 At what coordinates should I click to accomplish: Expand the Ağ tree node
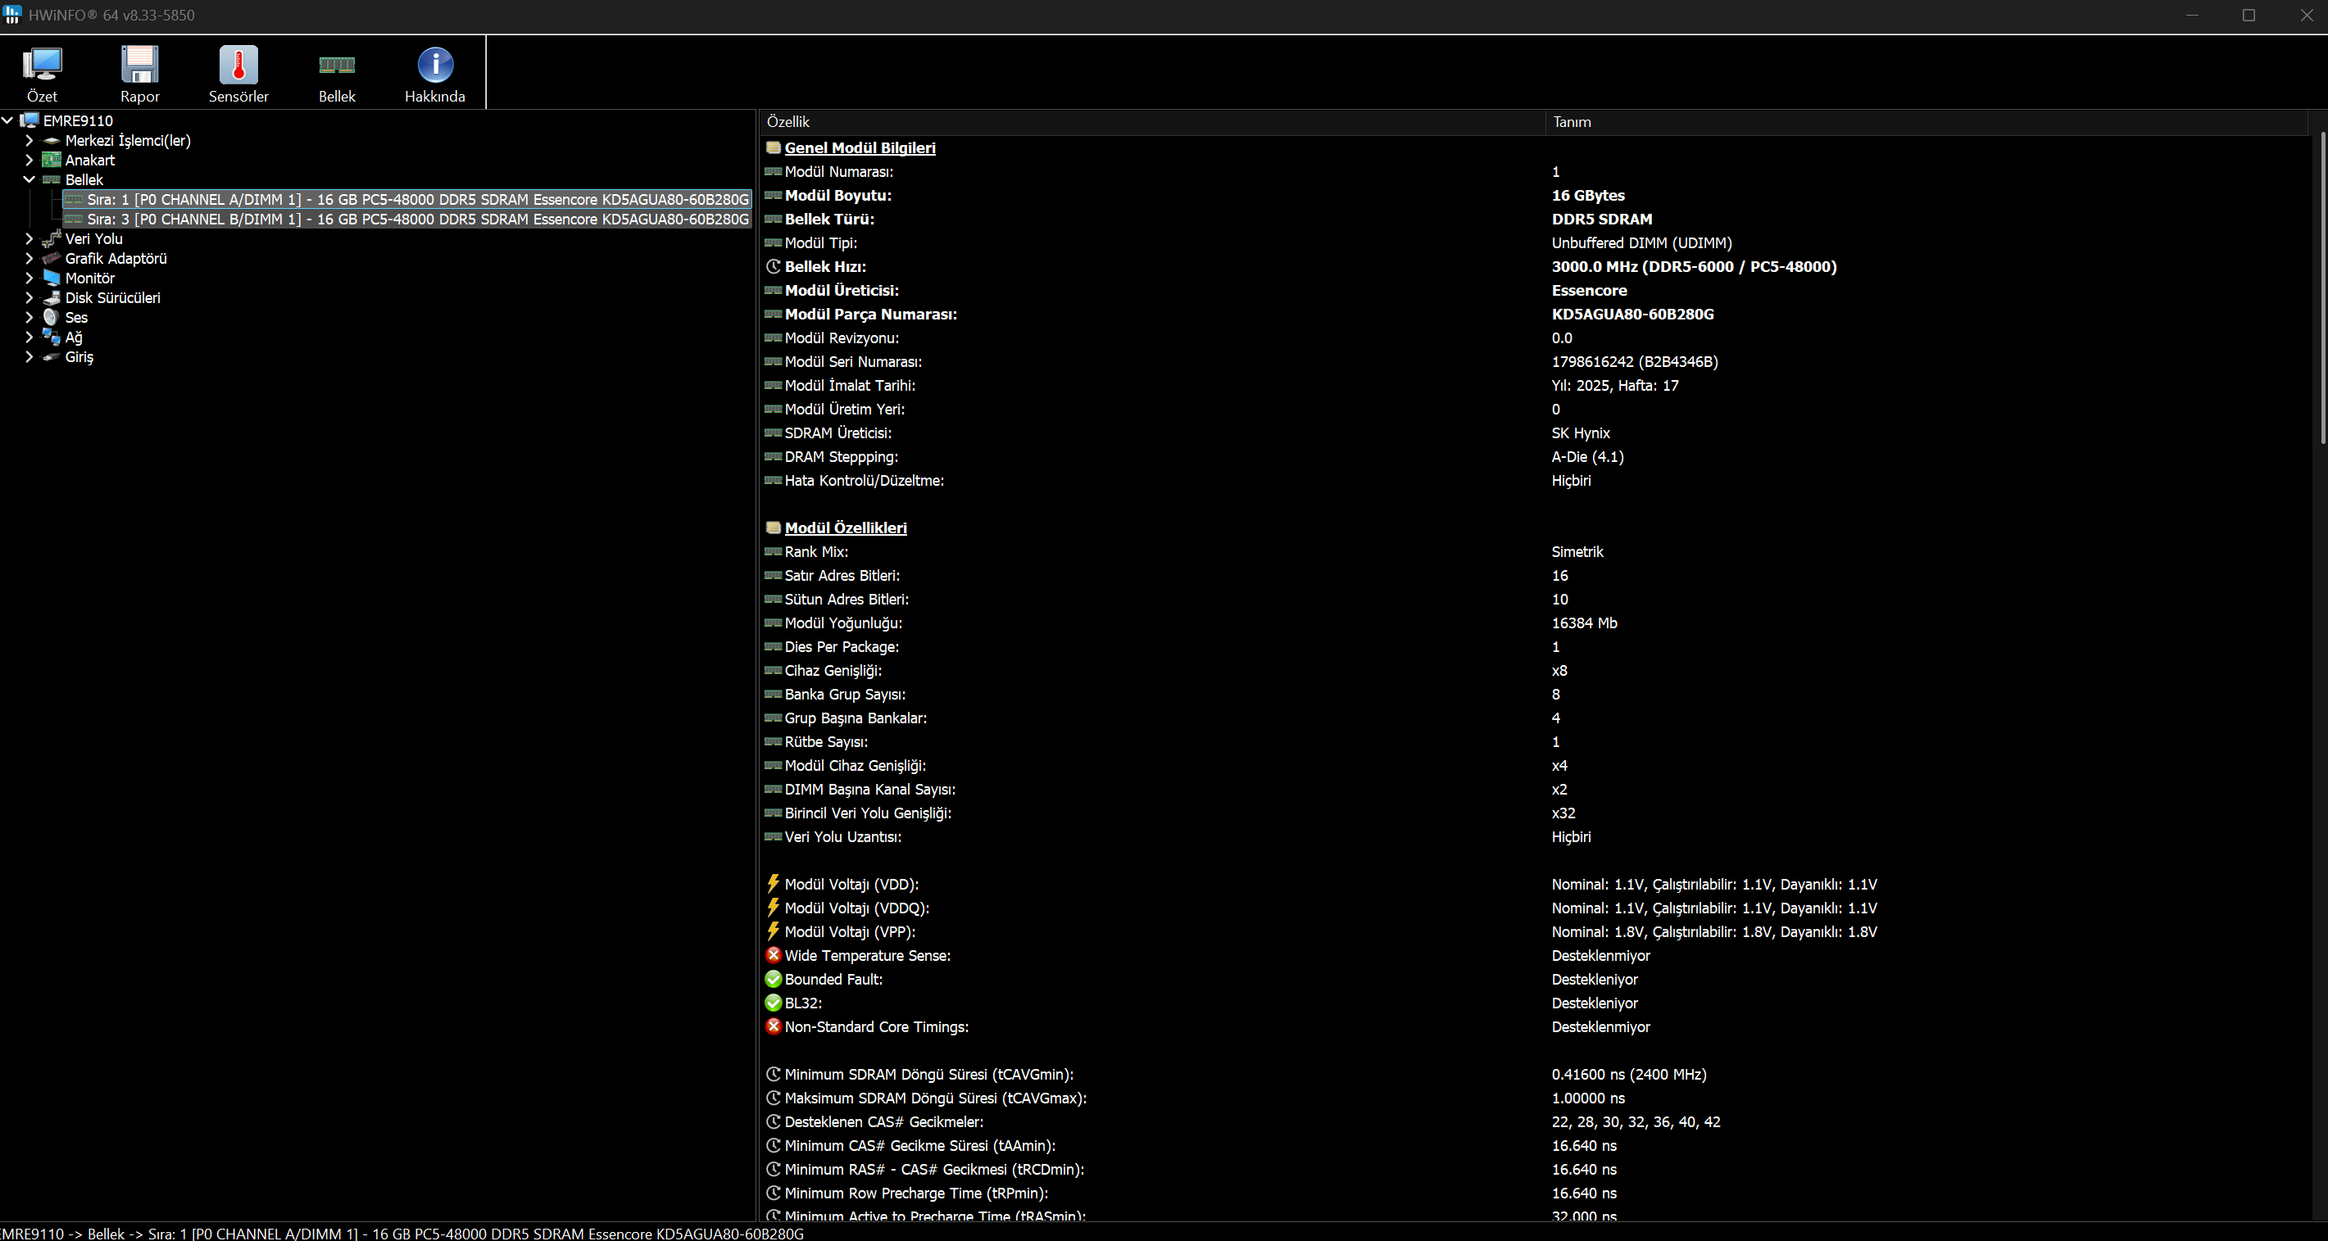click(29, 337)
